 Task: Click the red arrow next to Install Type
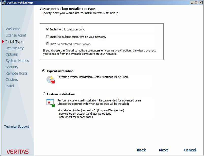(3, 42)
